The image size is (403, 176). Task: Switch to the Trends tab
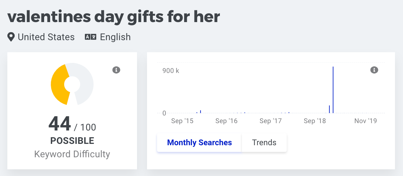pos(264,143)
